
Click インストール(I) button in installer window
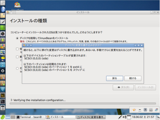[145, 87]
